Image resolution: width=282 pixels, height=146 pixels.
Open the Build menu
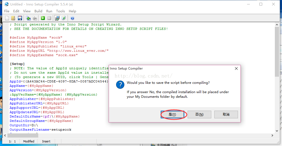38,11
